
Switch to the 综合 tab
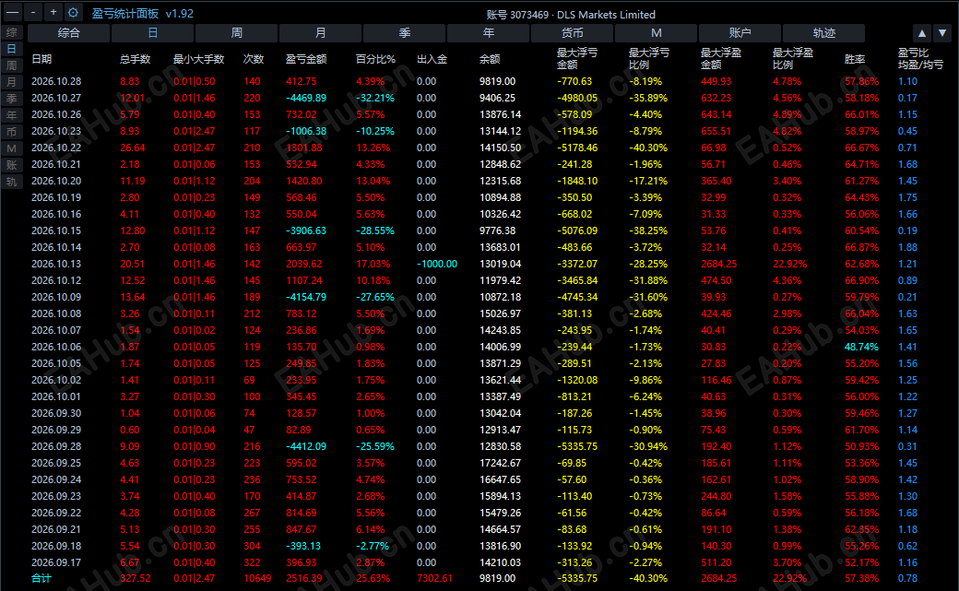68,33
